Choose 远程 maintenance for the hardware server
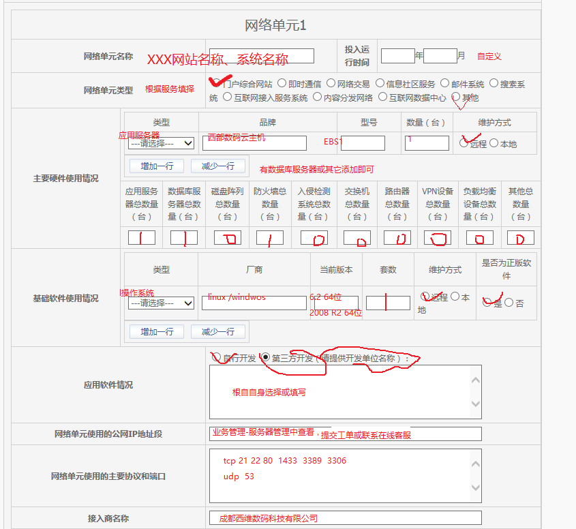 [x=464, y=142]
